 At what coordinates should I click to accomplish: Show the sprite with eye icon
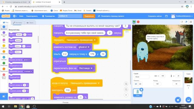click(x=136, y=84)
